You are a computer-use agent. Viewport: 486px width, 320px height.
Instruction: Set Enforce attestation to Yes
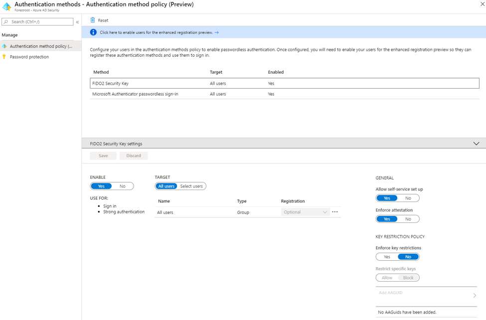point(387,219)
